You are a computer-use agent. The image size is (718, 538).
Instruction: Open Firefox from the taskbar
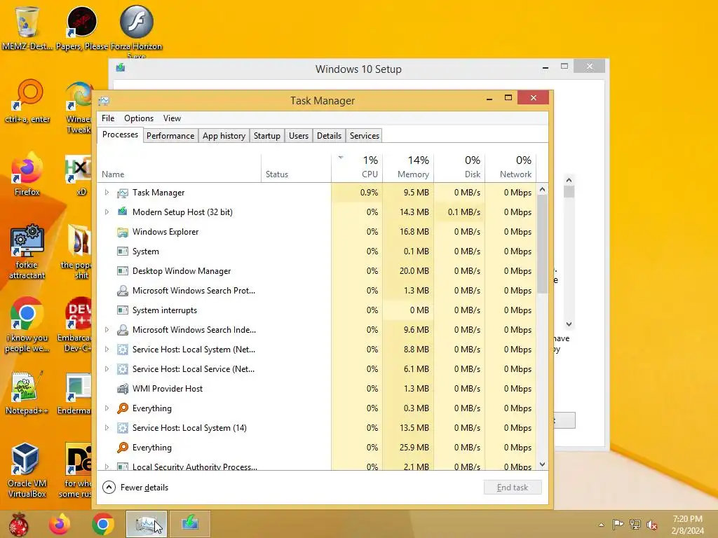(60, 524)
